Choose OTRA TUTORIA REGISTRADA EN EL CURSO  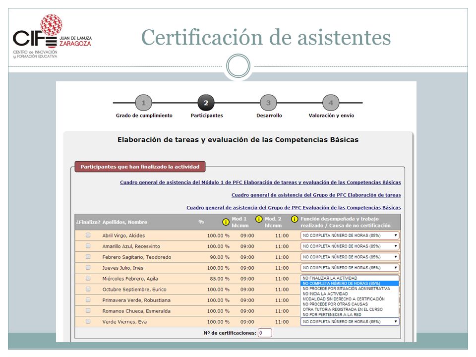click(x=350, y=309)
